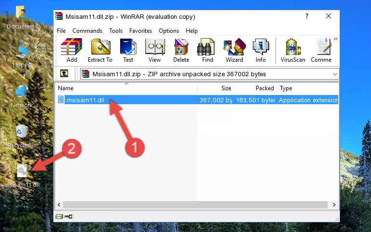Select the msisam11.dll desktop file icon
This screenshot has width=371, height=232.
point(22,176)
